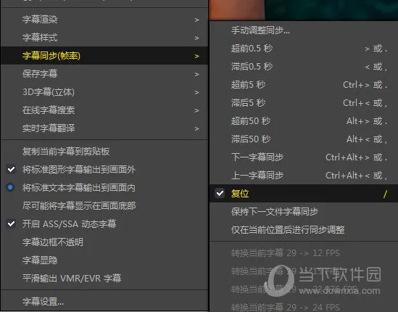Image resolution: width=398 pixels, height=312 pixels.
Task: Toggle 保持下一文件字幕同步
Action: point(304,212)
